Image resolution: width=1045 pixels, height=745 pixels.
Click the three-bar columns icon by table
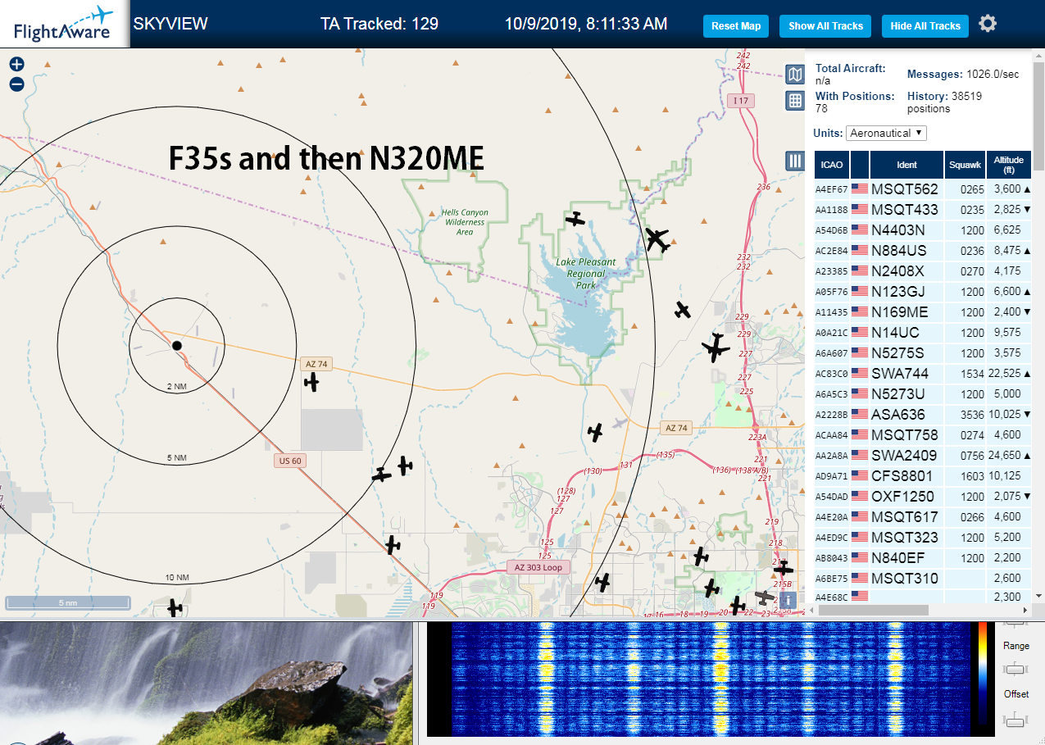(794, 161)
